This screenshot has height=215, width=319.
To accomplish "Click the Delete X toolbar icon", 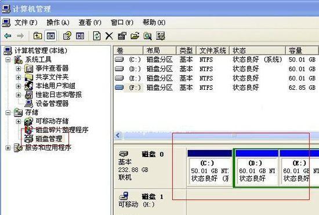I will click(x=109, y=36).
